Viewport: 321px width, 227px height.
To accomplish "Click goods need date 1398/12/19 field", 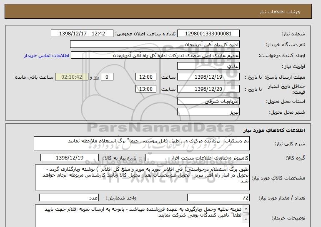I will 70,158.
